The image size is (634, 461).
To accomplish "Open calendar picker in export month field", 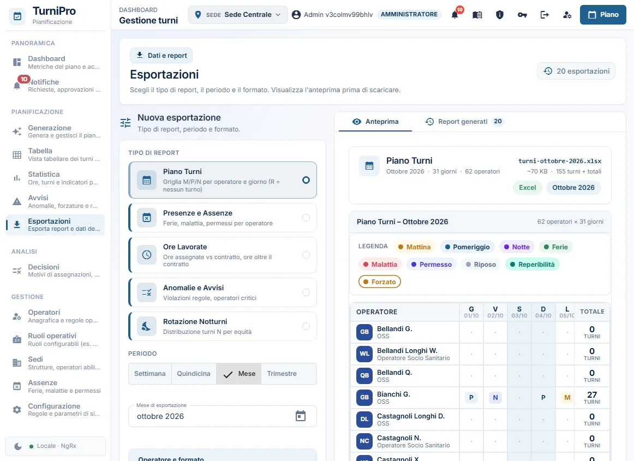I will [x=301, y=416].
